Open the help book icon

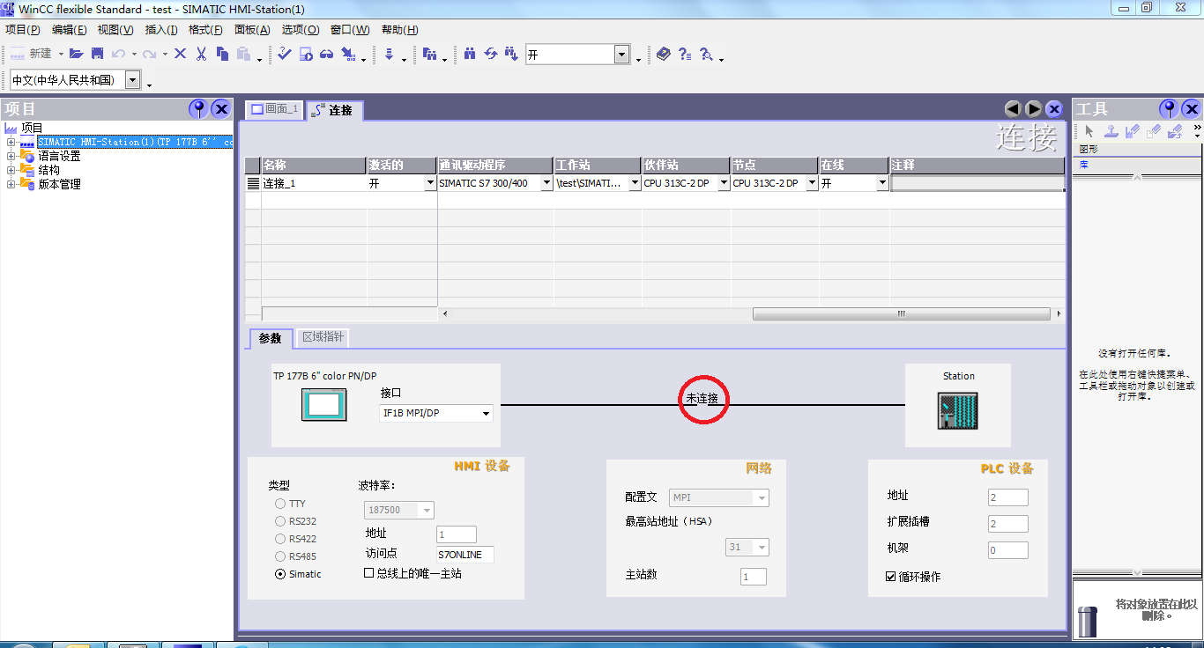(x=664, y=55)
